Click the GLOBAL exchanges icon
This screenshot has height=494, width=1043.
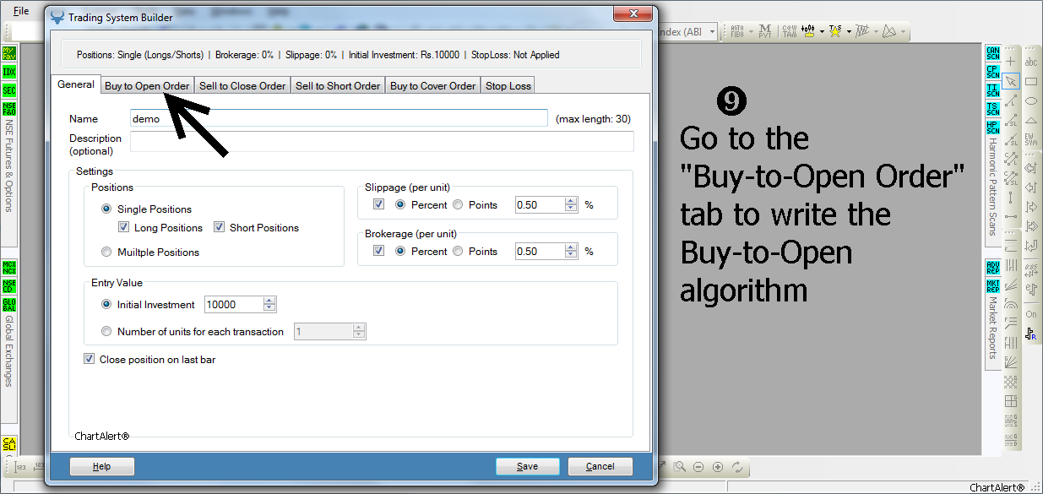[9, 305]
